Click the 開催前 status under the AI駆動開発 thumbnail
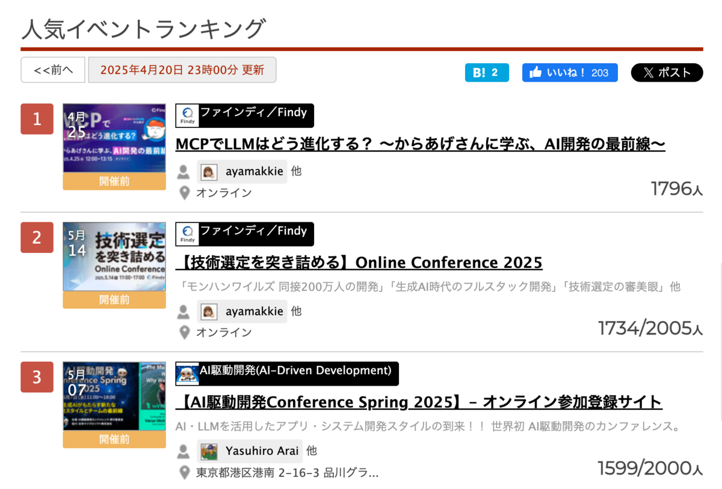Image resolution: width=722 pixels, height=489 pixels. [114, 439]
